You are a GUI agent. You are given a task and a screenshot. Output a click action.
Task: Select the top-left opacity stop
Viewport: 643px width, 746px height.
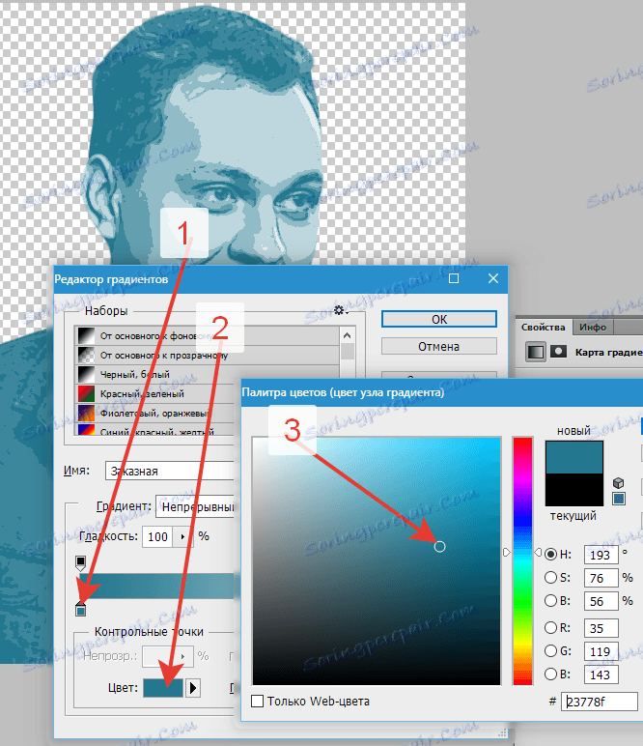click(81, 563)
